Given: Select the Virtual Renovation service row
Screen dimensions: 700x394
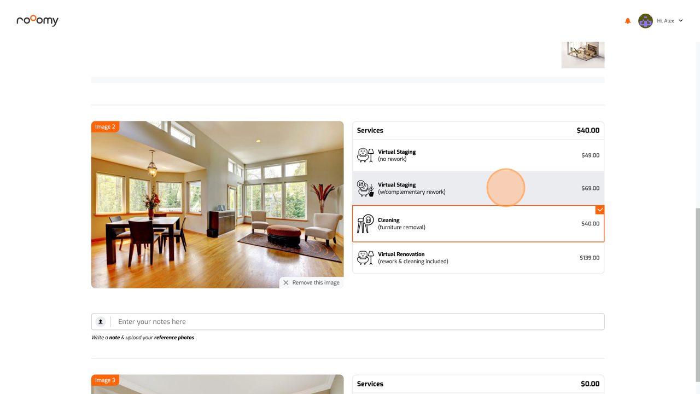Looking at the screenshot, I should coord(479,258).
